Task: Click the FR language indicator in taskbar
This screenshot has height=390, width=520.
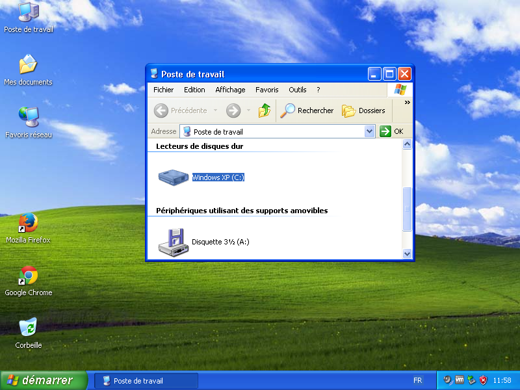Action: 417,380
